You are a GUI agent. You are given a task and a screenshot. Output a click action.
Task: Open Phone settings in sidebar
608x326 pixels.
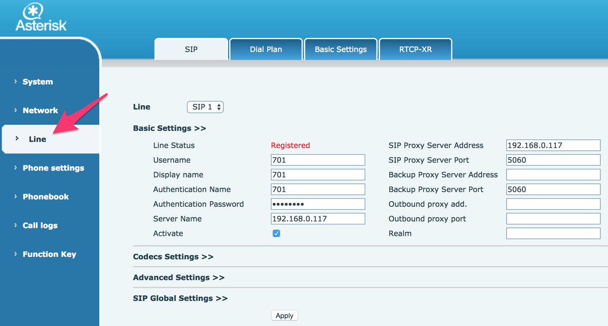tap(53, 168)
